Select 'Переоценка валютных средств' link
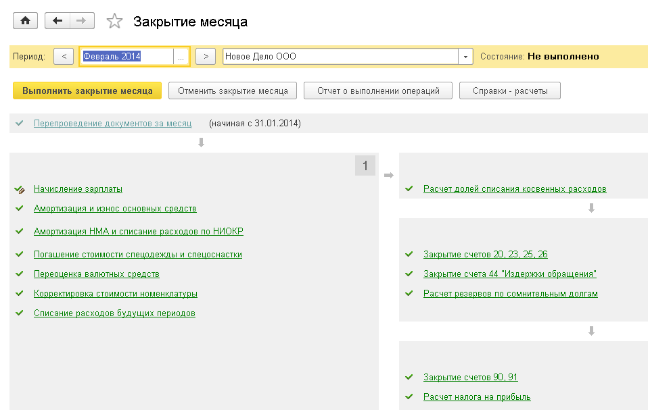Screen dimensions: 648x410 pos(97,274)
